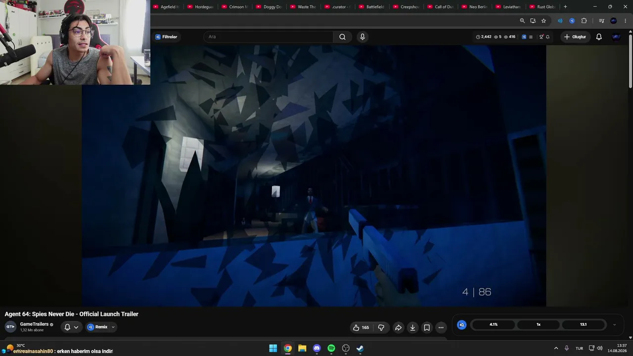Click the blue IQ extension icon in toolbar
This screenshot has width=633, height=356.
[572, 21]
